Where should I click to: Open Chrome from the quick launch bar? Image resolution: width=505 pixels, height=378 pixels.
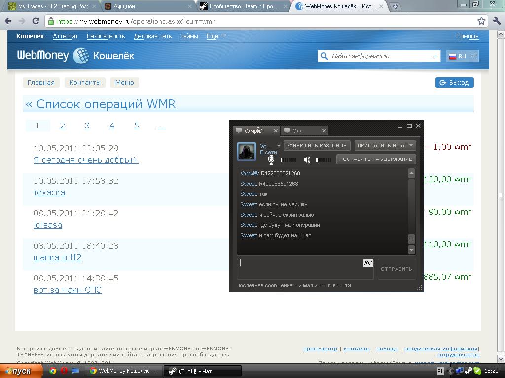52,371
